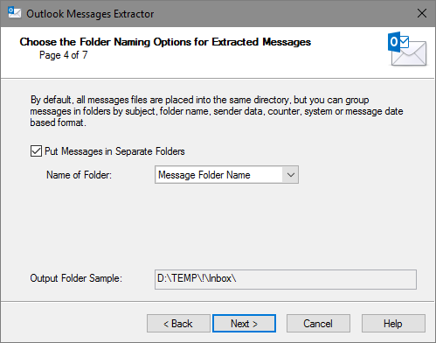Click the description paragraph about grouping messages
Viewport: 436px width, 343px height.
(x=217, y=111)
